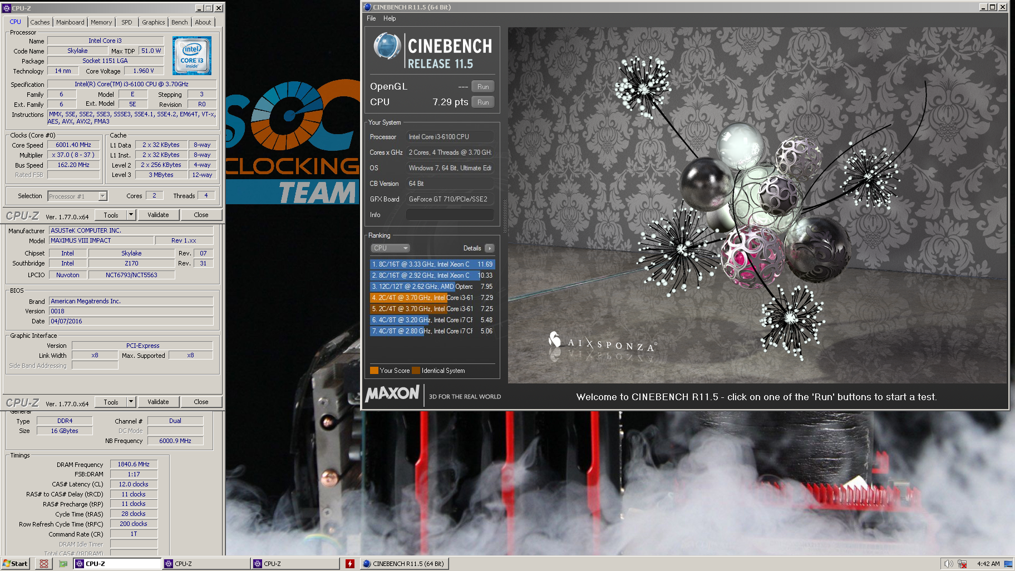Click the Multiplier x 37.0 value
Screen dimensions: 1015x571
(73, 155)
